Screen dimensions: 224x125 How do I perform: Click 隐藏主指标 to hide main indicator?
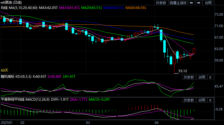(178, 3)
